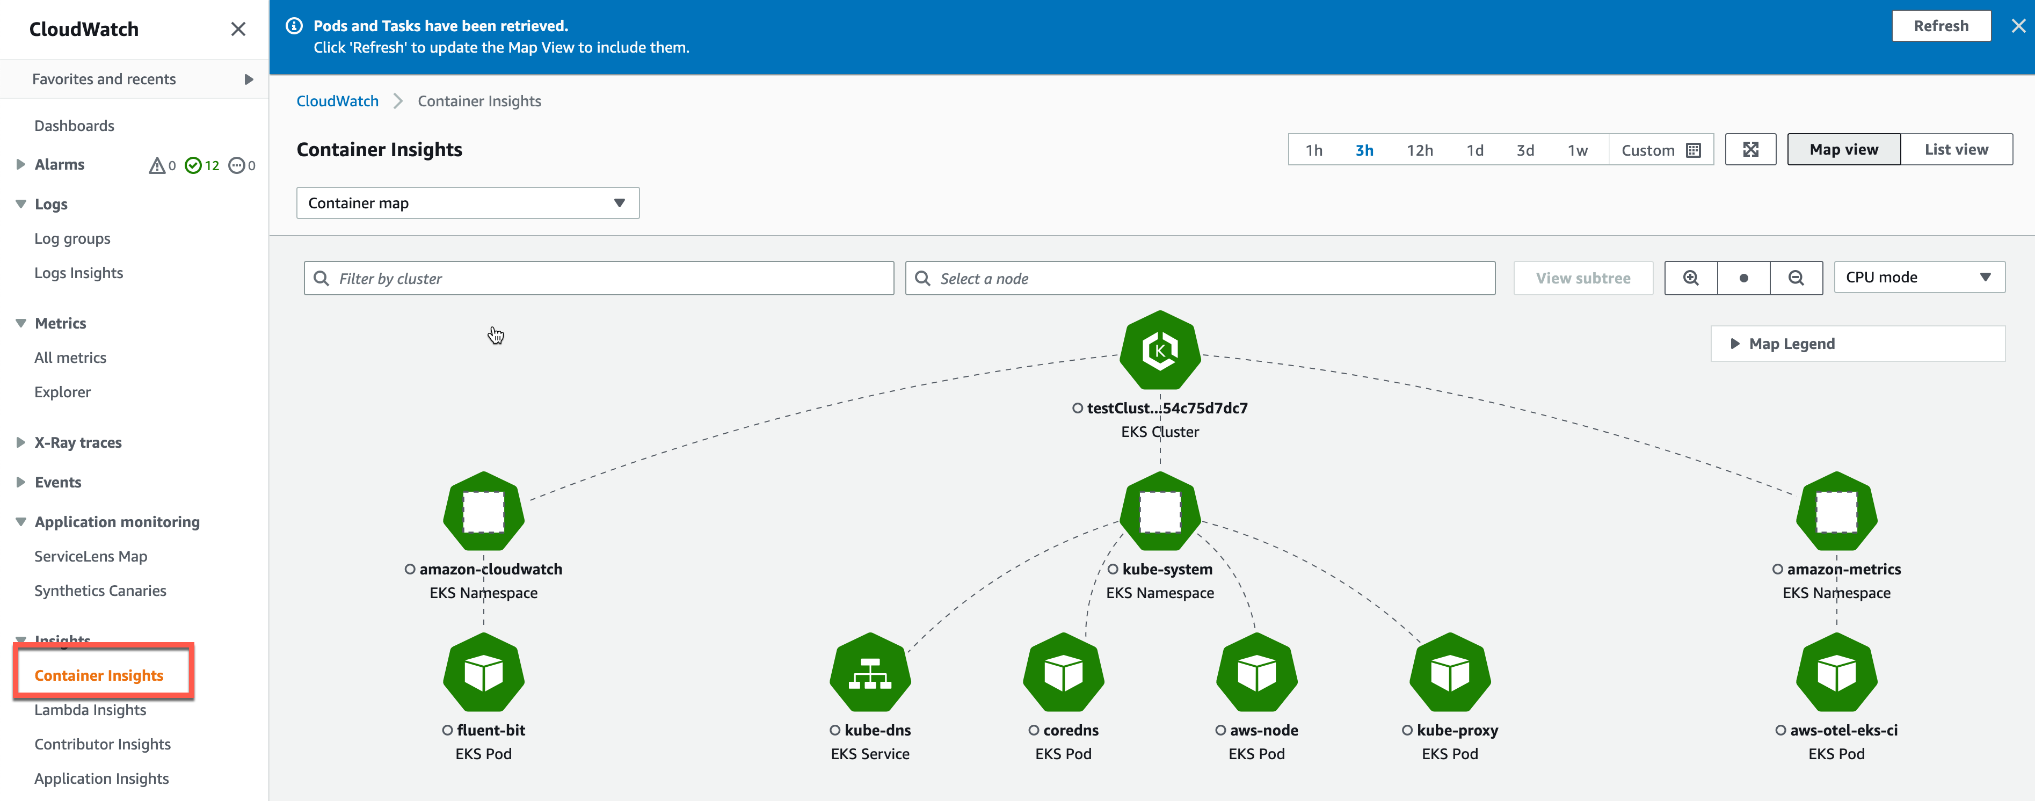Click the Filter by cluster search field
This screenshot has height=801, width=2035.
click(x=599, y=278)
